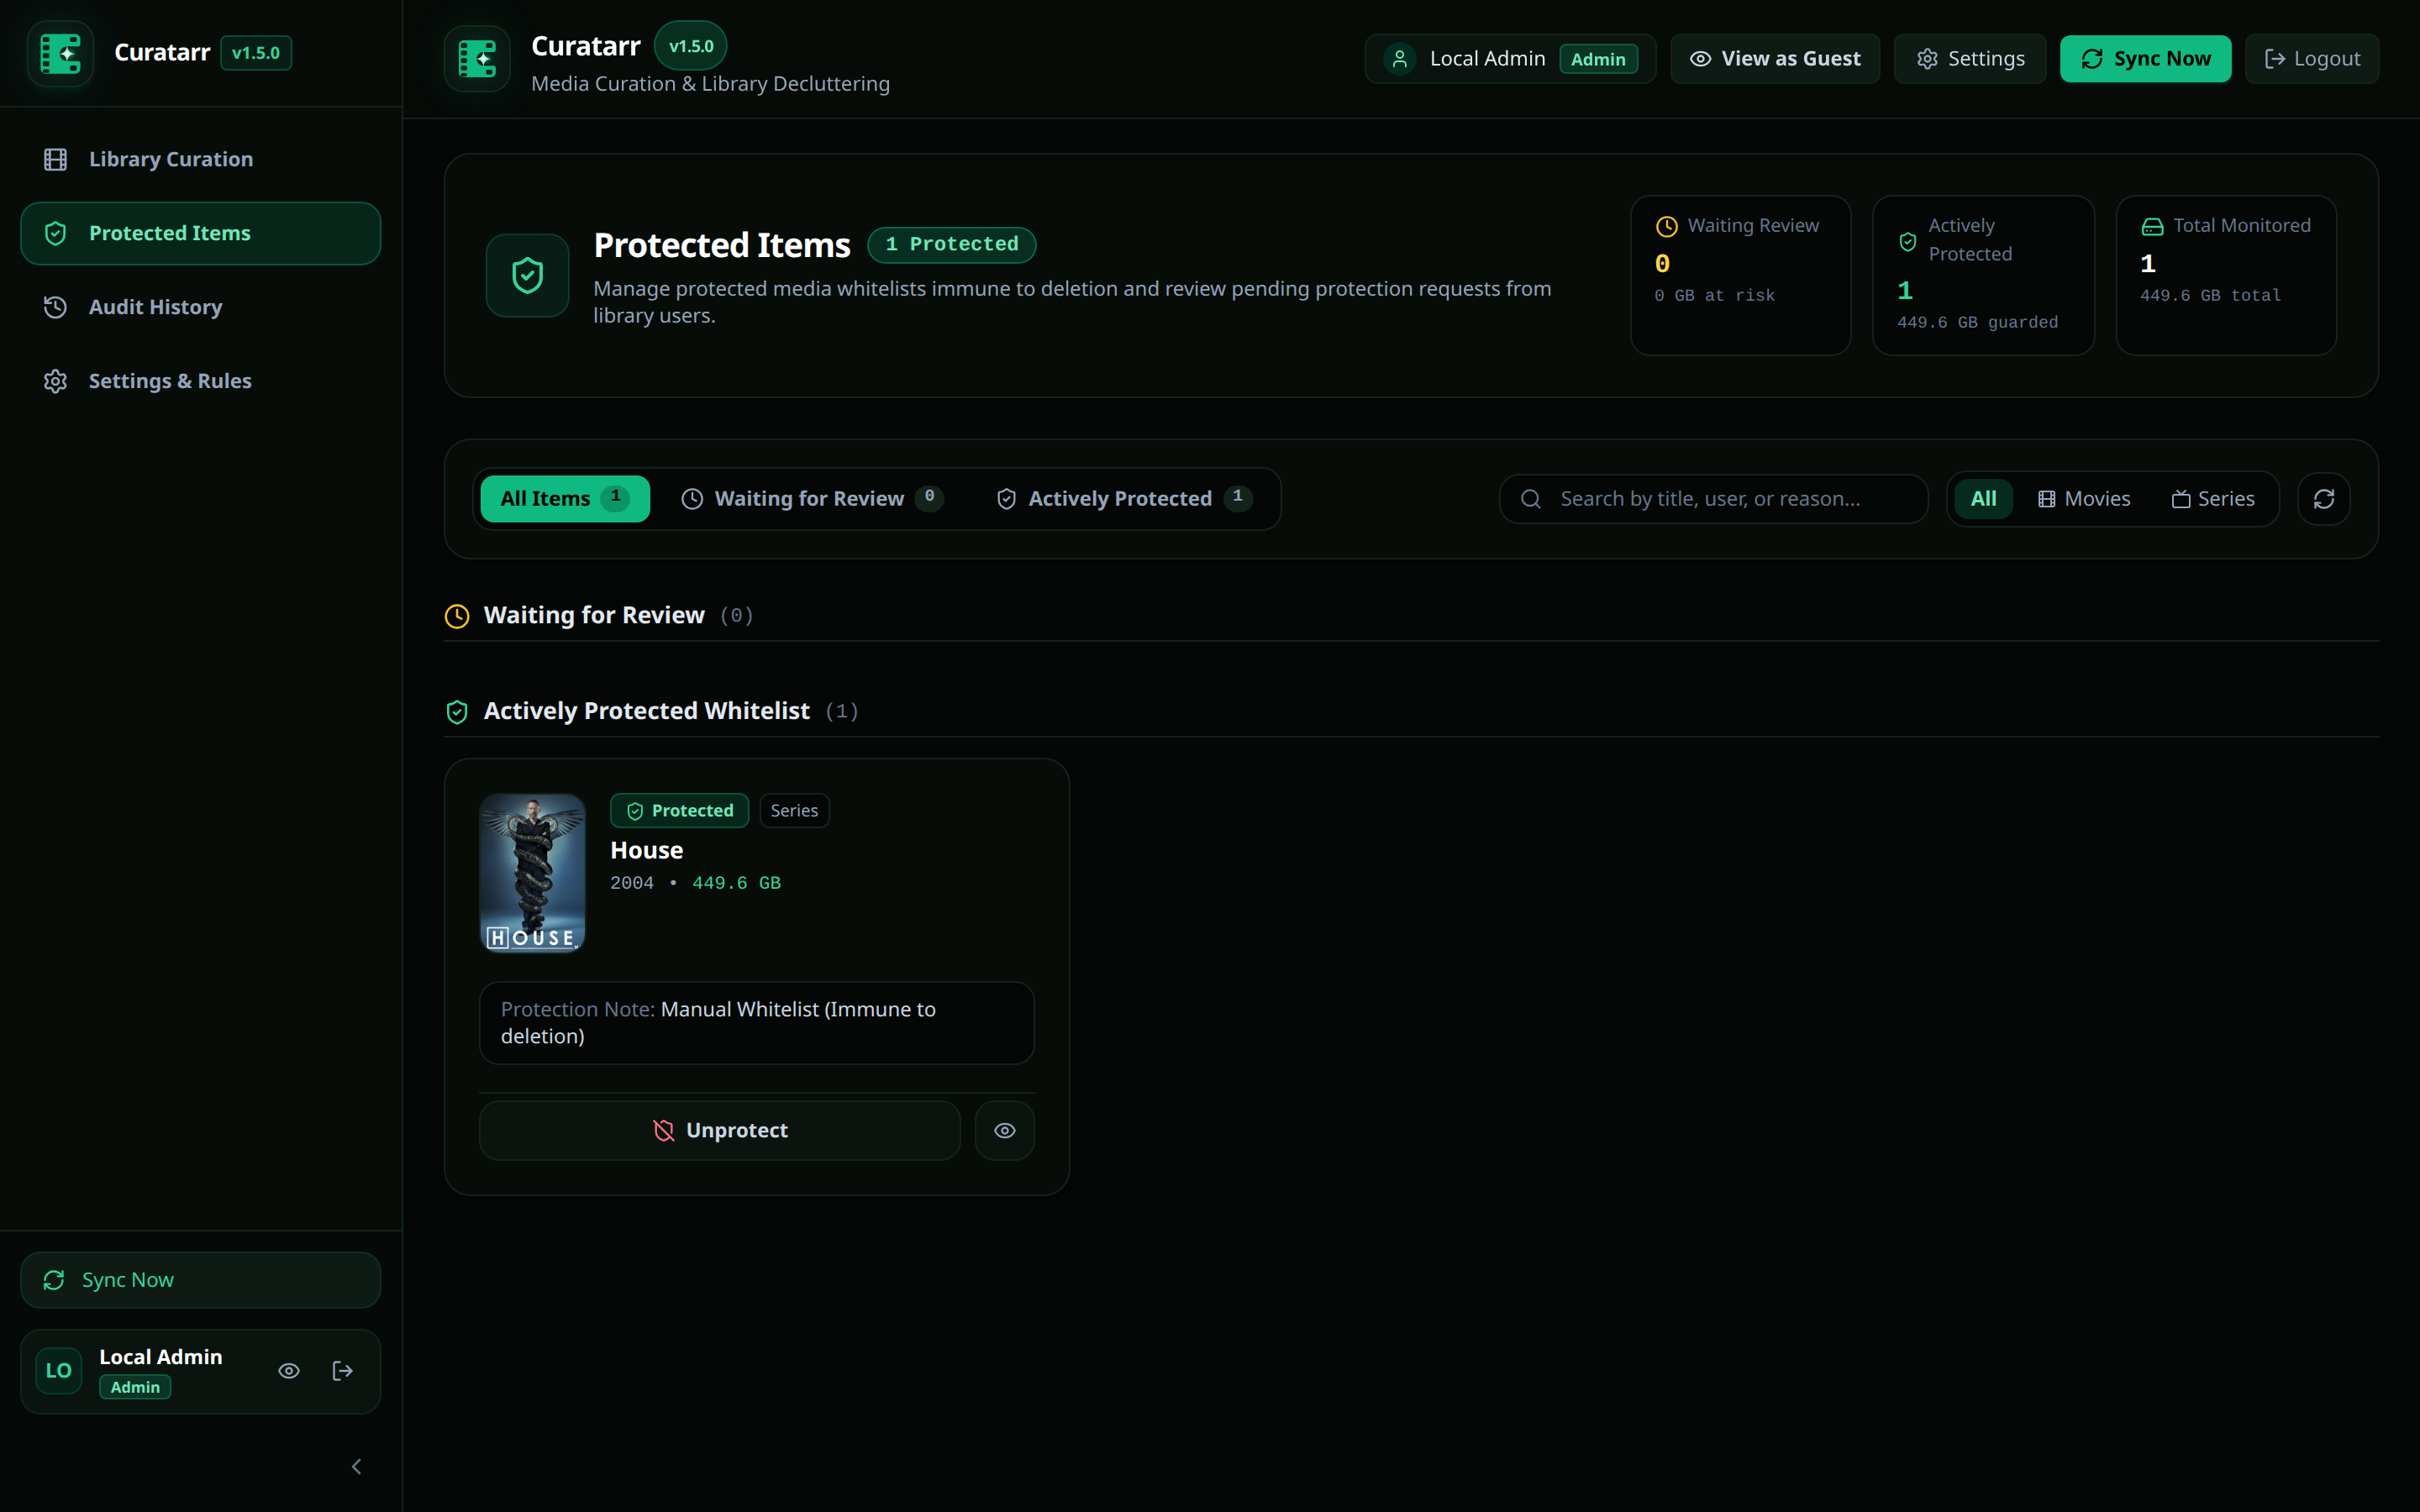Viewport: 2420px width, 1512px height.
Task: Focus the search by title field
Action: 1713,499
